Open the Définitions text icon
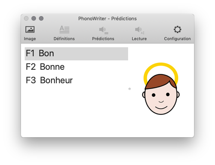The height and width of the screenshot is (165, 215). click(64, 29)
